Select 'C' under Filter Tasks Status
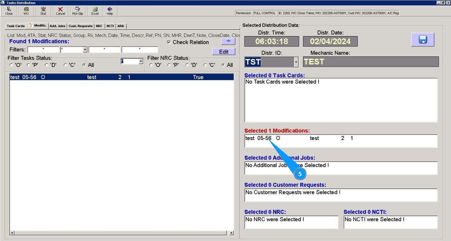 coord(65,65)
